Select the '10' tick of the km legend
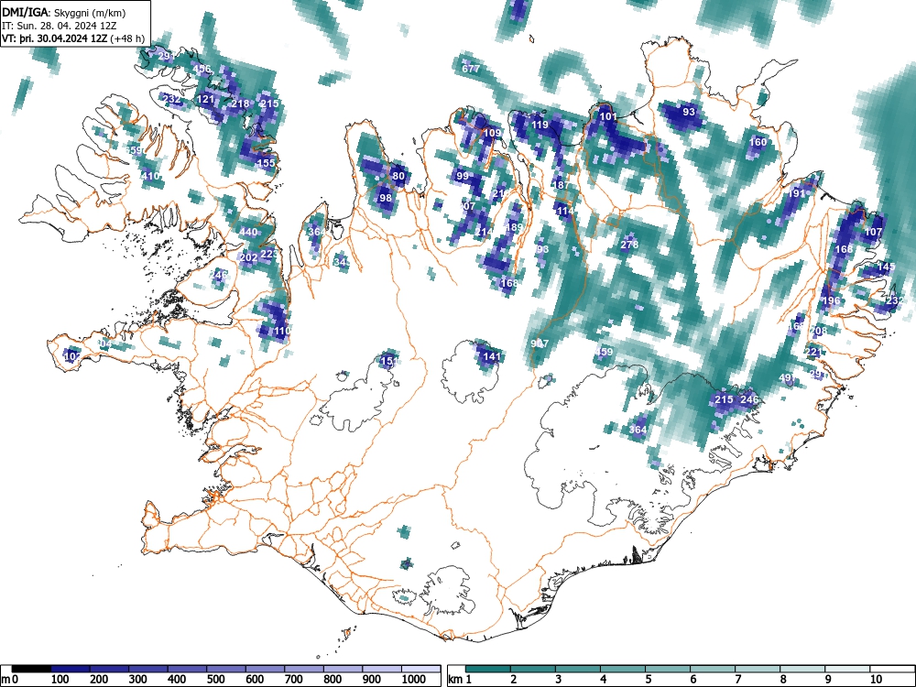Viewport: 916px width, 687px height. tap(875, 680)
